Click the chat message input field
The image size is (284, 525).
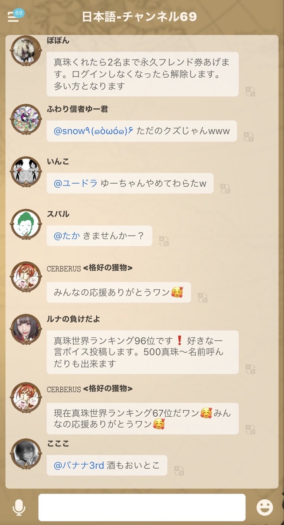point(142,508)
